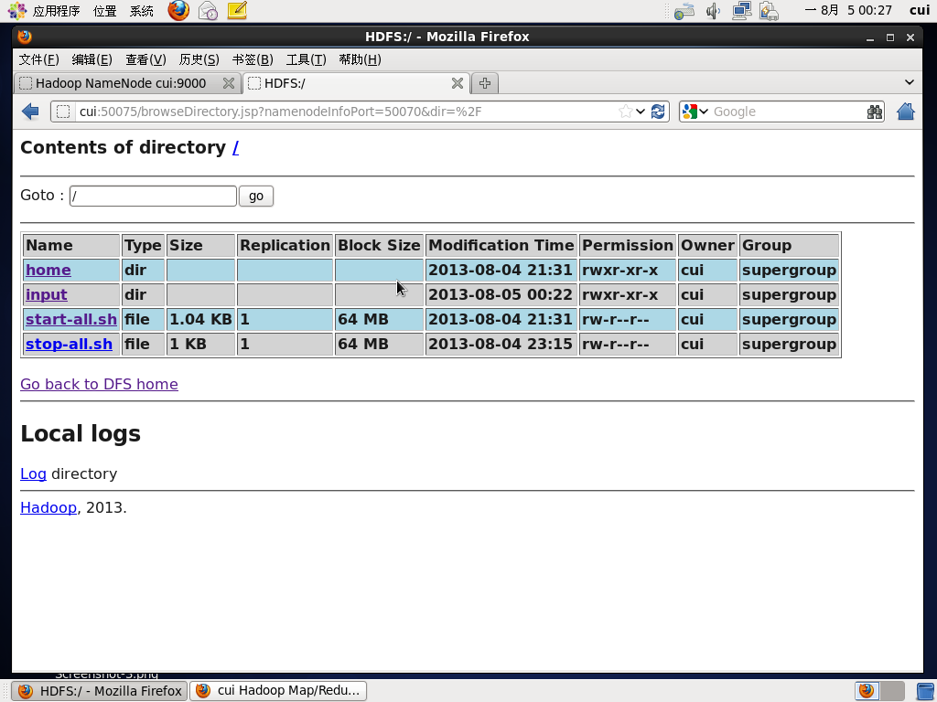Go to the browser home page icon
Screen dimensions: 937x702
pos(905,112)
